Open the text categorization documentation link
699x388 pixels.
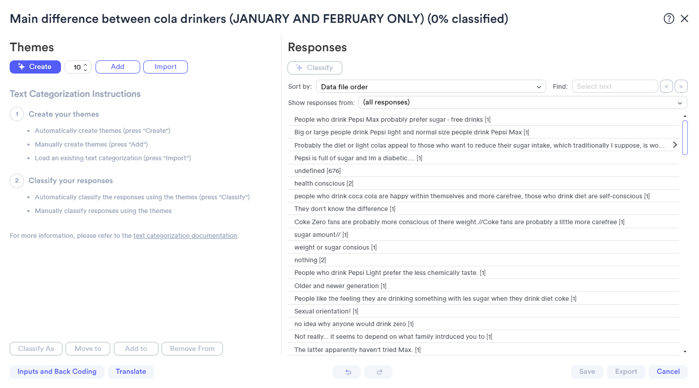point(185,236)
